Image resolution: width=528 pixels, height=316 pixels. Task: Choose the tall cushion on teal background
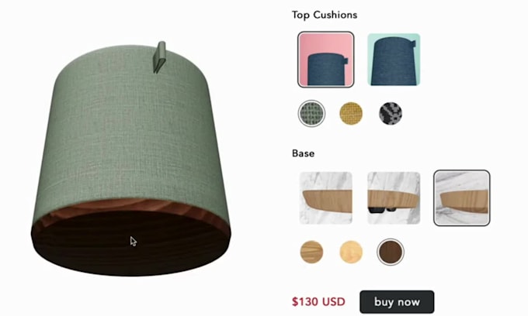coord(394,60)
